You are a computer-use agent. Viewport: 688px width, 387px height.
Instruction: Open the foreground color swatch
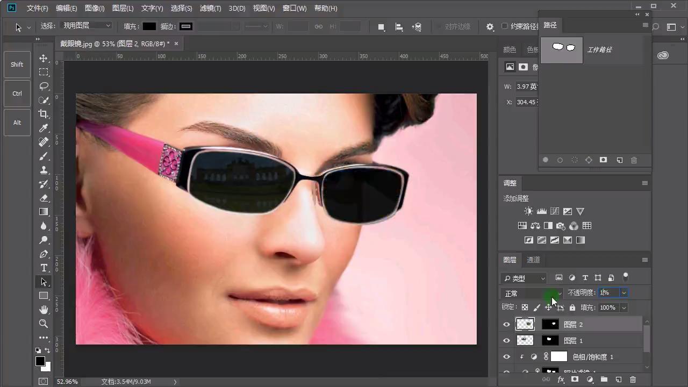40,361
